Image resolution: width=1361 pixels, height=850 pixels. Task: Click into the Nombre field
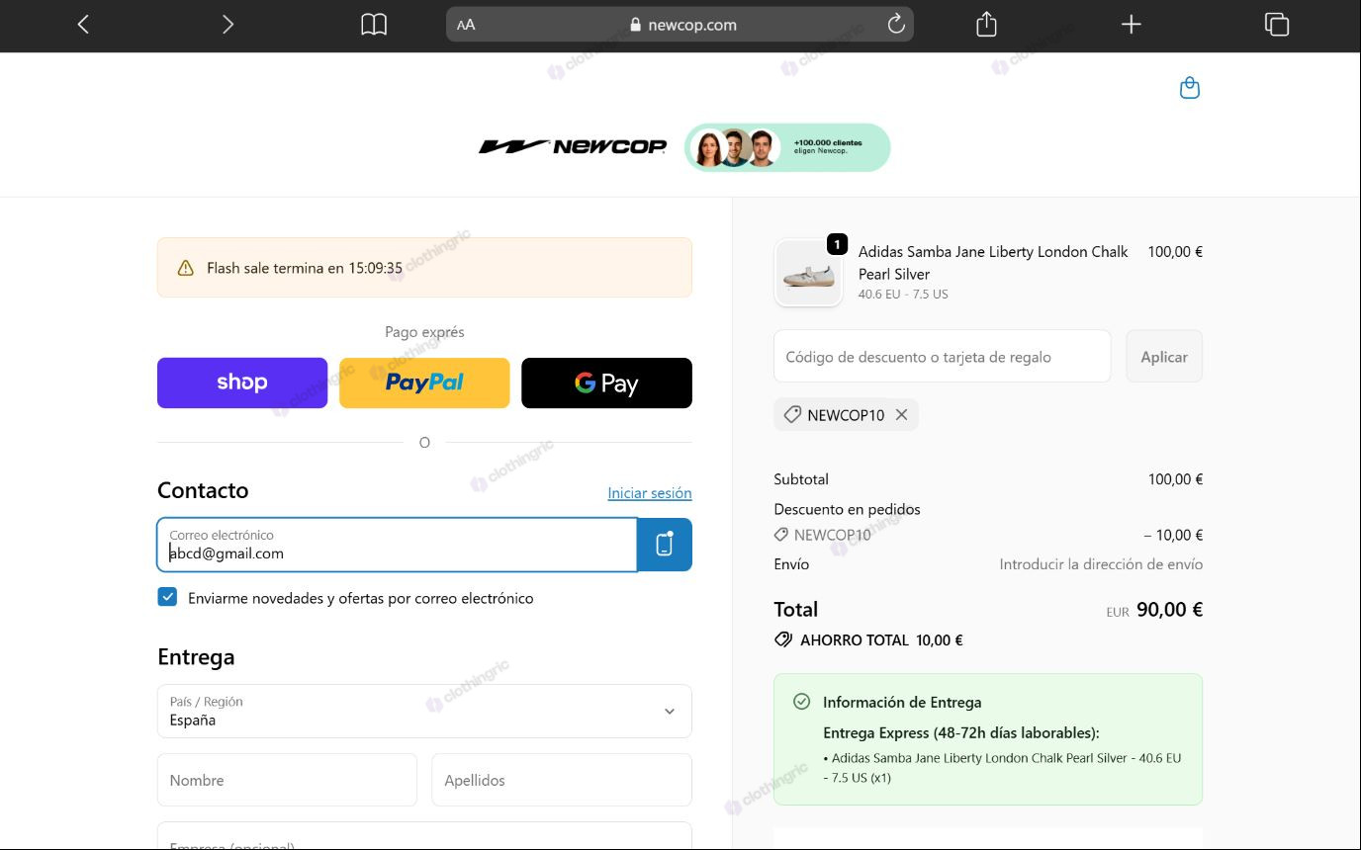pos(287,780)
